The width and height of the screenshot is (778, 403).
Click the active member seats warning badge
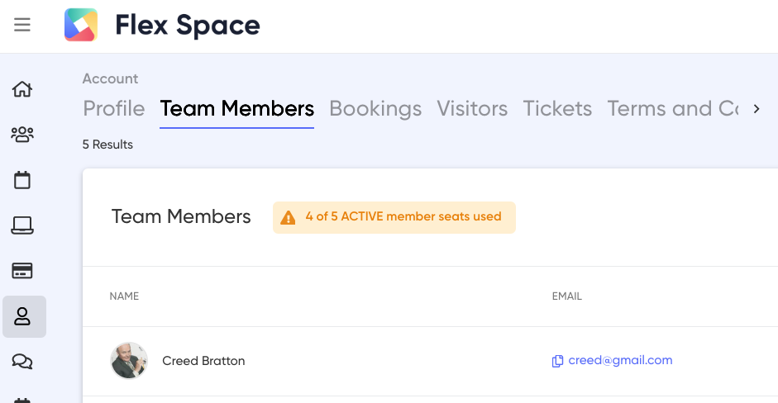click(394, 217)
